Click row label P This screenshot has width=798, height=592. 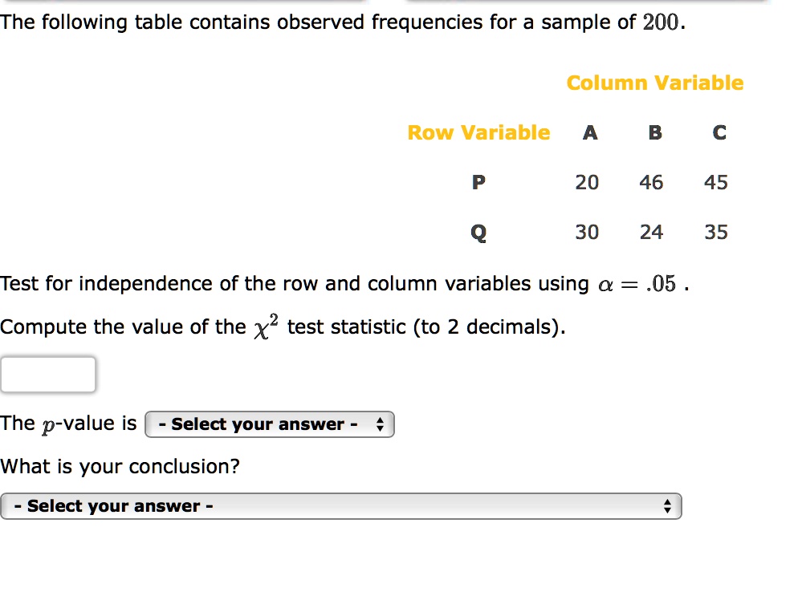click(x=478, y=182)
